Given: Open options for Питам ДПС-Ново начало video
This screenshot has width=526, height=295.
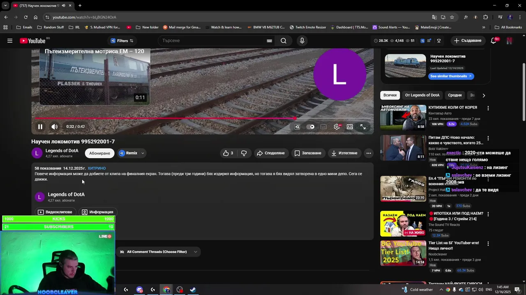Looking at the screenshot, I should (x=488, y=138).
